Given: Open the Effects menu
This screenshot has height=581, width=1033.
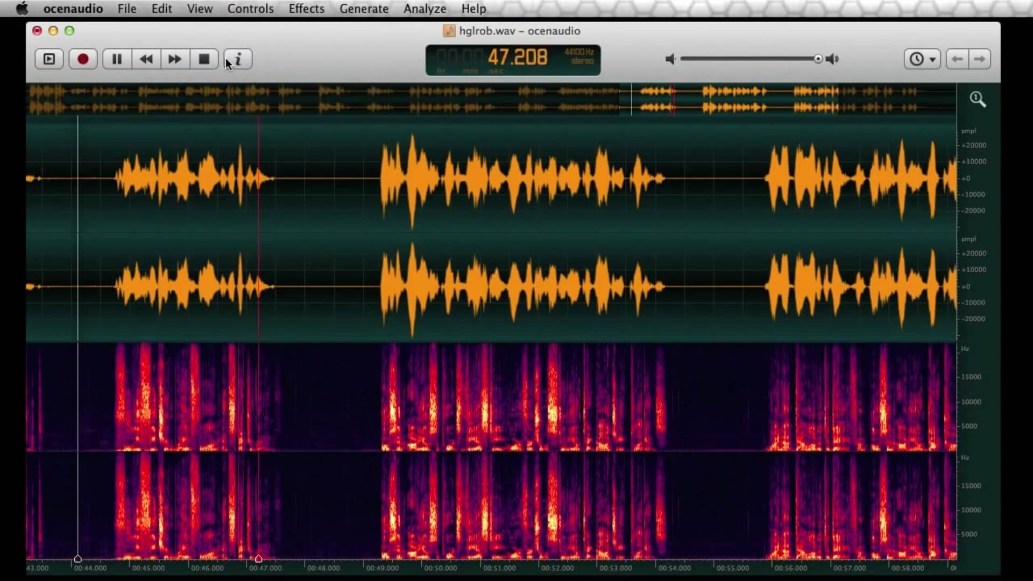Looking at the screenshot, I should pos(307,9).
